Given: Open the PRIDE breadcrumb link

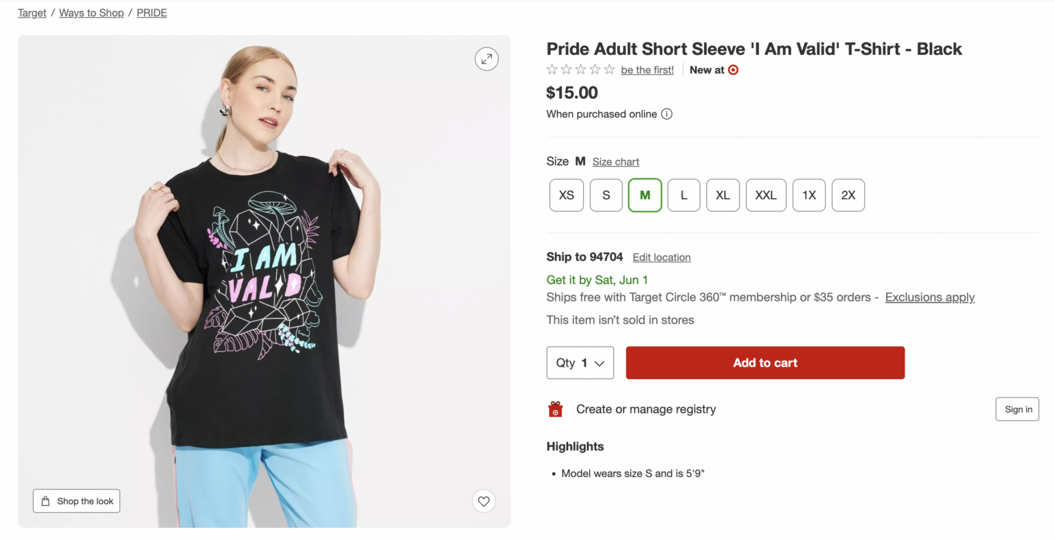Looking at the screenshot, I should (x=152, y=13).
